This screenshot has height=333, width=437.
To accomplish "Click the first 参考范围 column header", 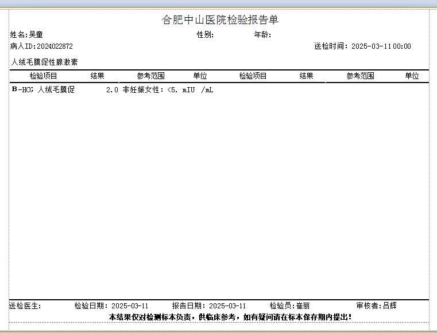I will [151, 76].
